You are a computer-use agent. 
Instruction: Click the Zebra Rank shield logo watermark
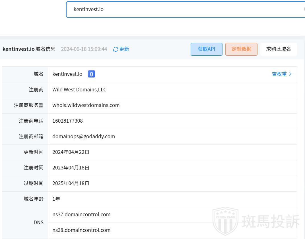pyautogui.click(x=225, y=221)
